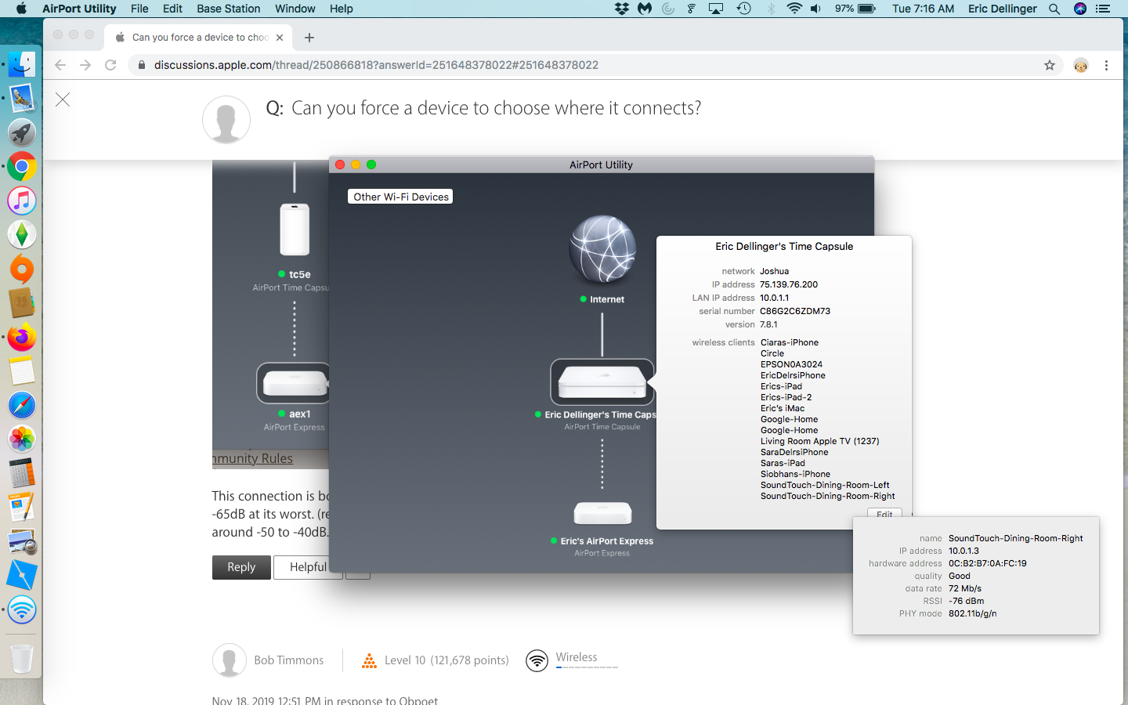Open Notification Center

pyautogui.click(x=1103, y=9)
